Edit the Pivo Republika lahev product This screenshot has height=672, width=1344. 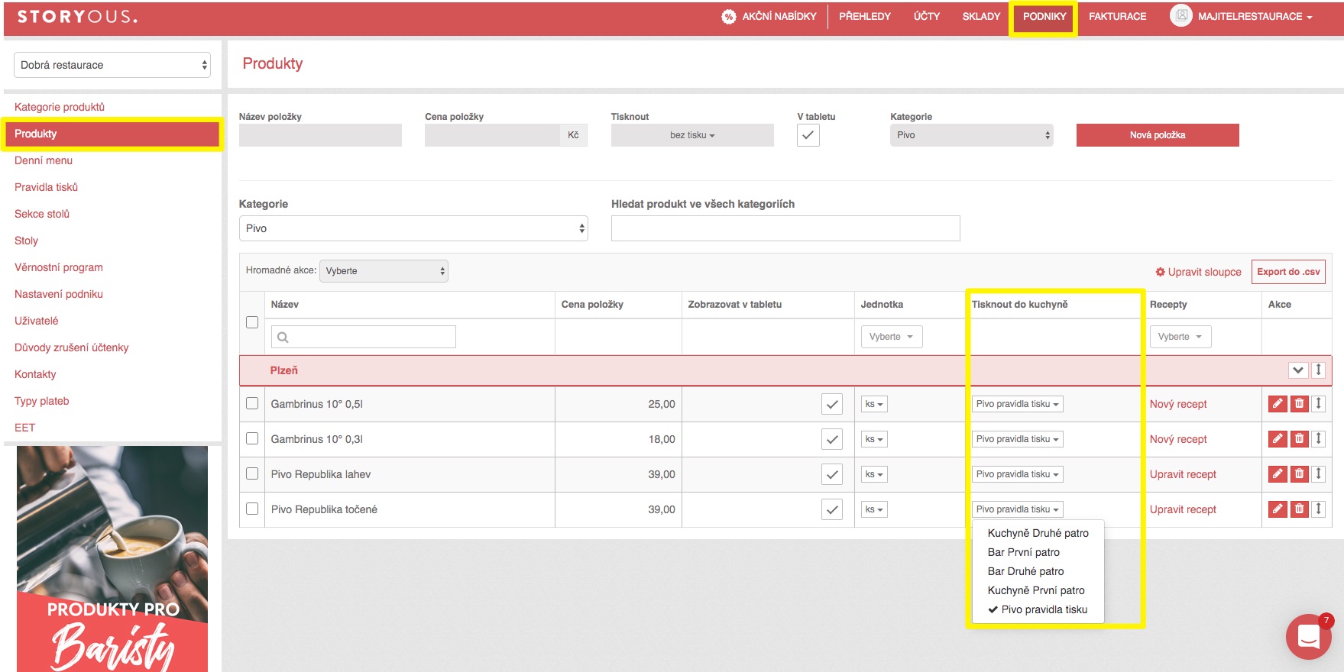tap(1278, 473)
